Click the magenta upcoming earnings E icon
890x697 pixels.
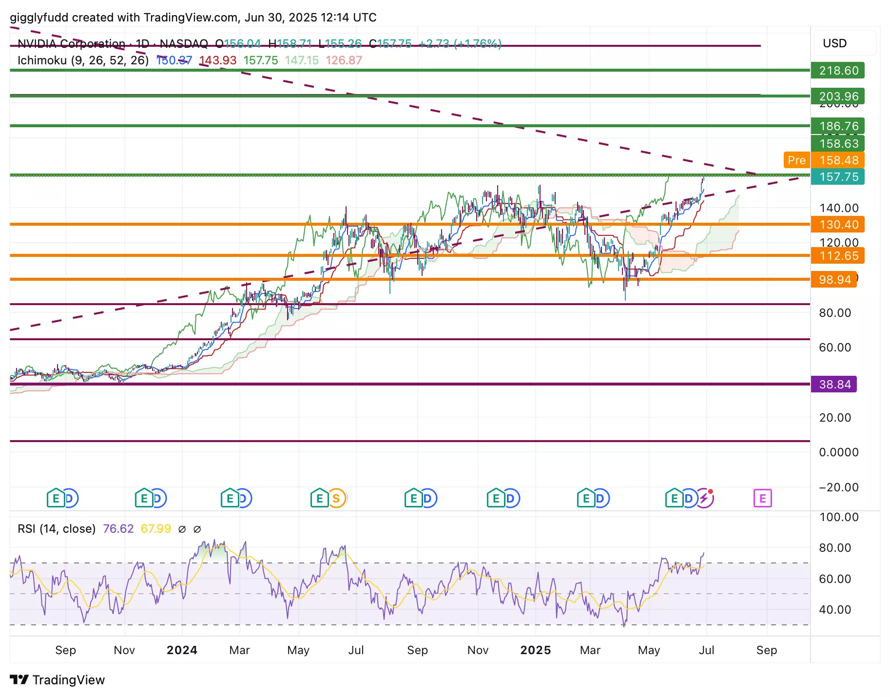tap(762, 499)
